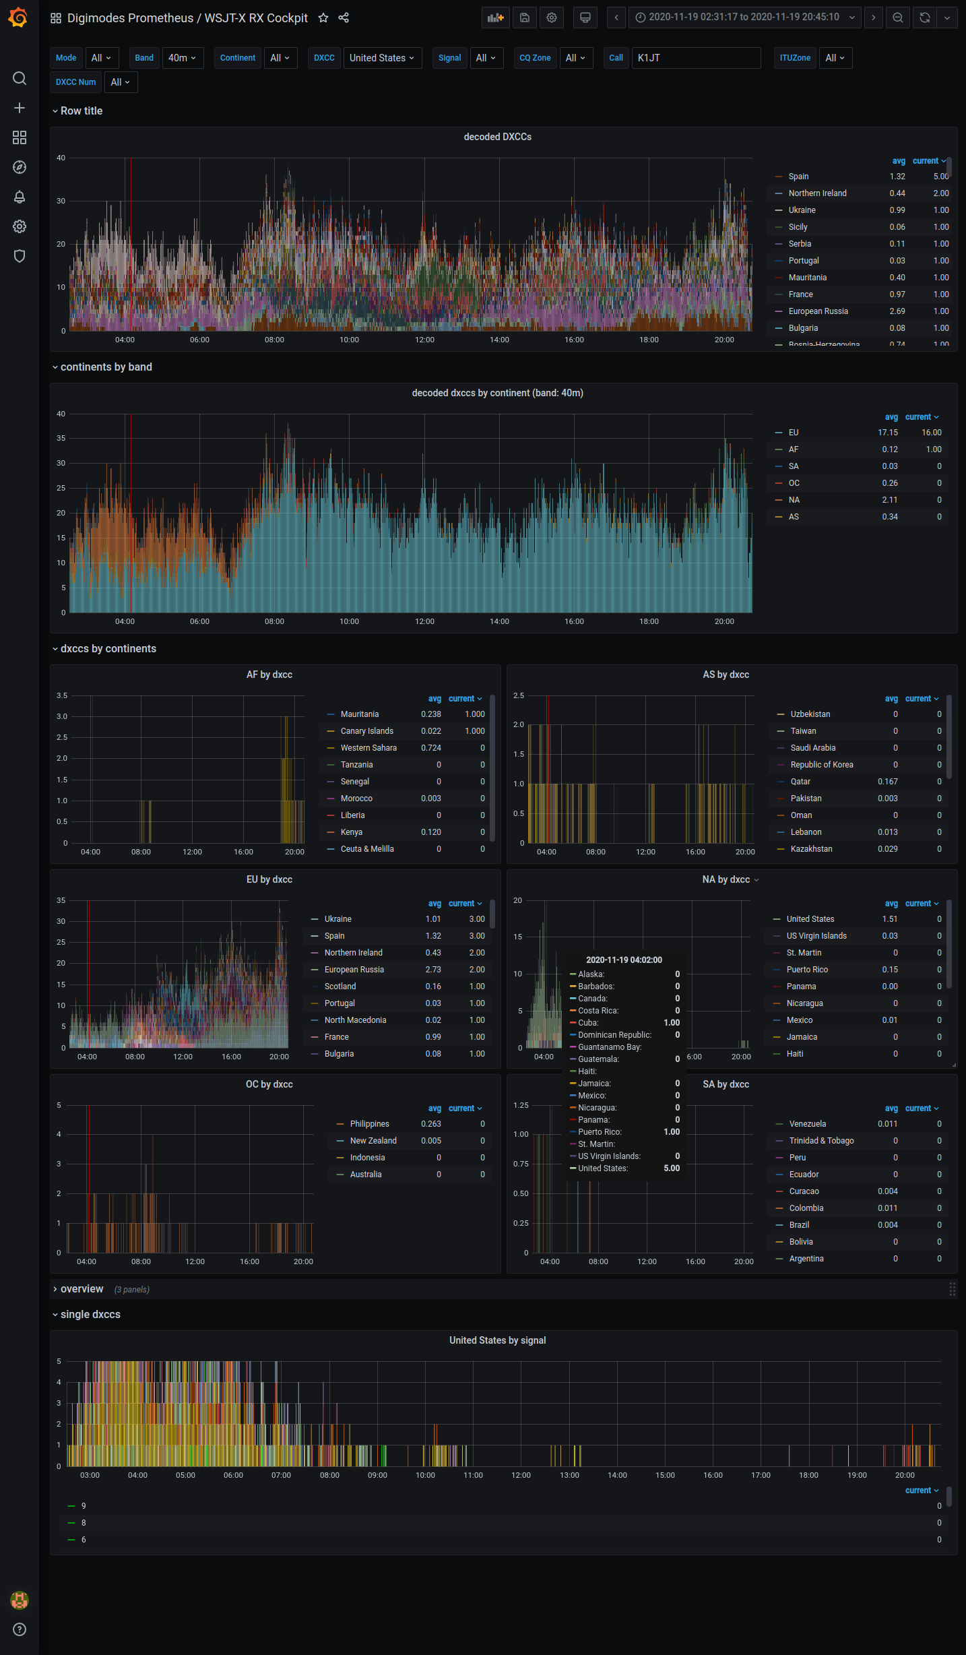
Task: Toggle Spain series in decoded DXCCs legend
Action: 798,177
